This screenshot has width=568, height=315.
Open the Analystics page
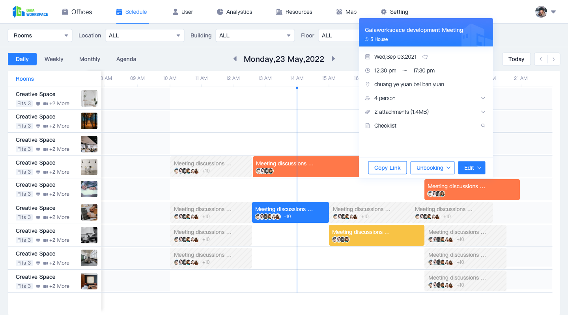[234, 12]
